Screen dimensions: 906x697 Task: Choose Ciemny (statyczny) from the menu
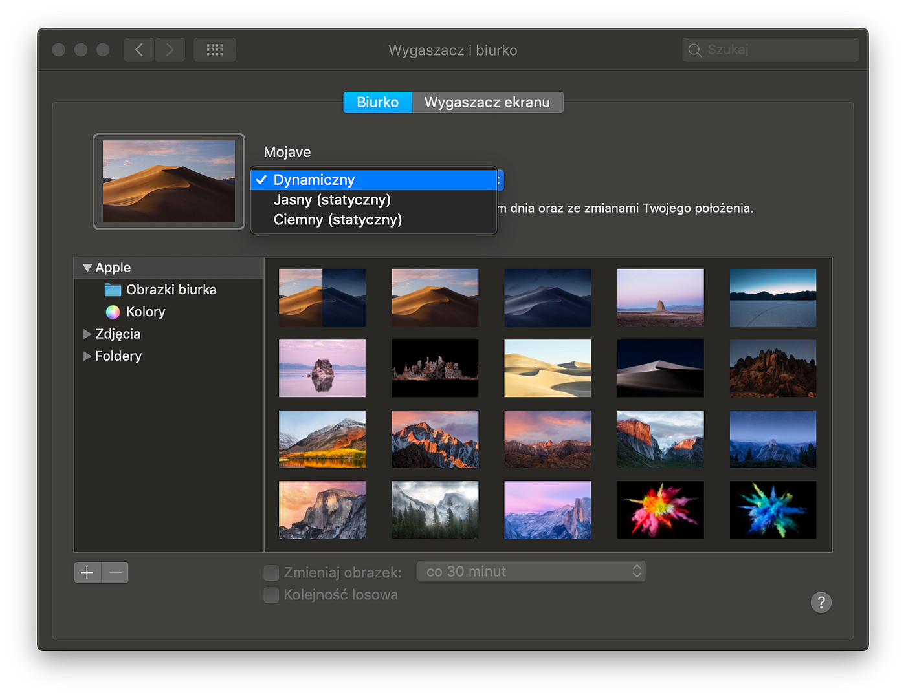tap(373, 220)
